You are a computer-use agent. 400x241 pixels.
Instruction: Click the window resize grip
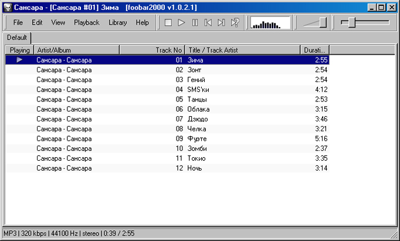click(x=394, y=234)
